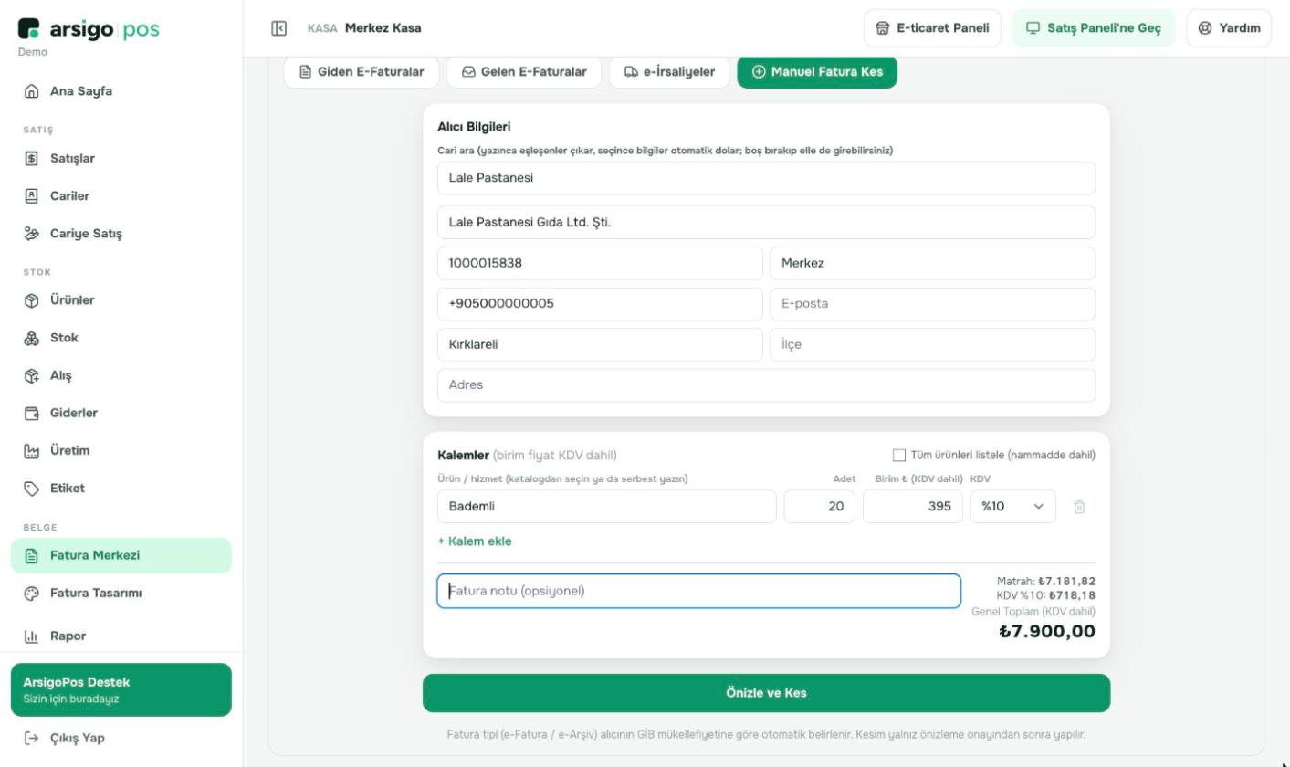Open the Etiket page

tap(121, 488)
